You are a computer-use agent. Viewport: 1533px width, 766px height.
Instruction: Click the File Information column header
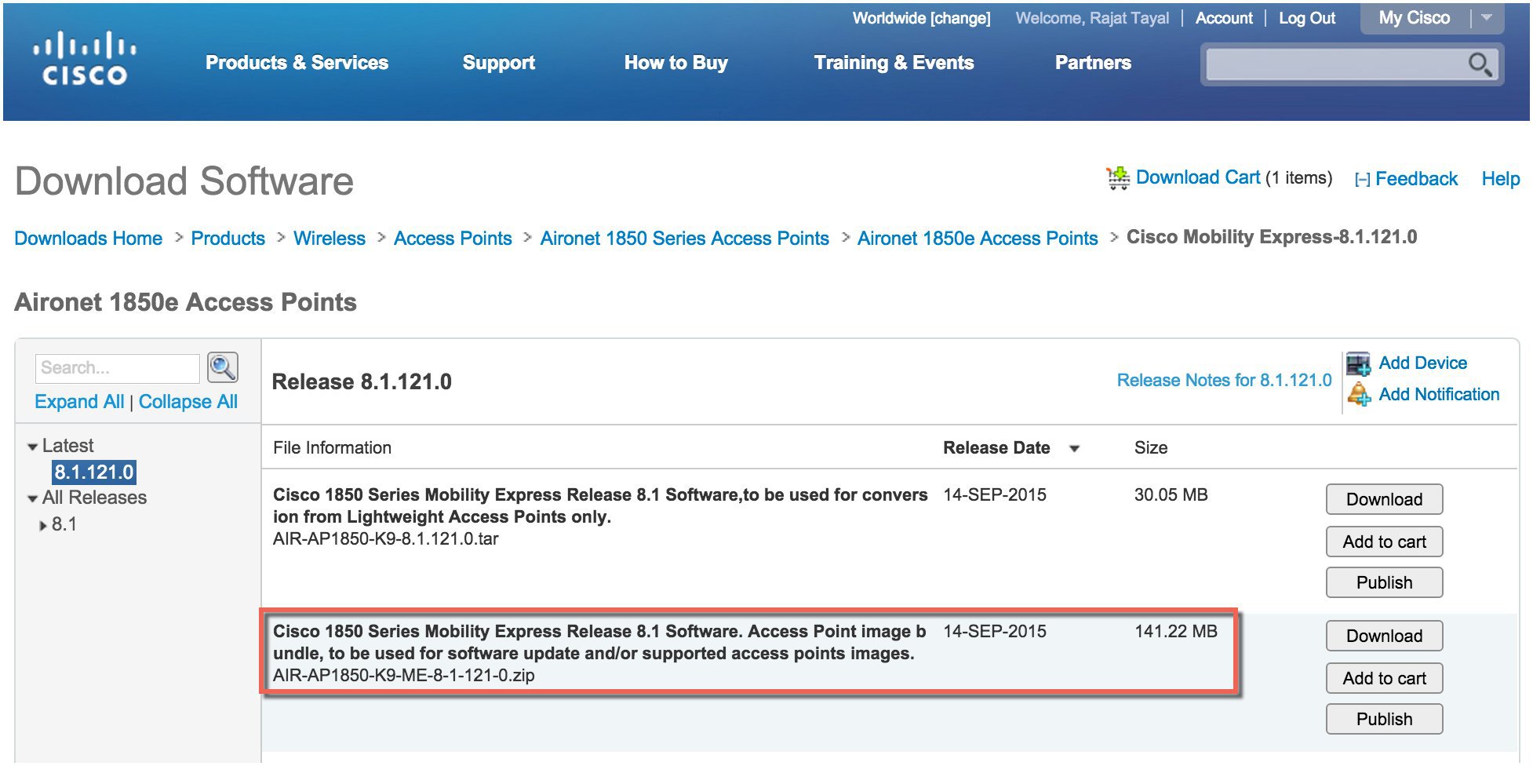[x=332, y=448]
